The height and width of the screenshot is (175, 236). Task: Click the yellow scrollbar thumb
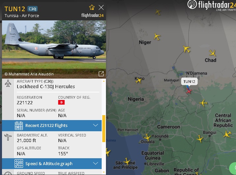[x=104, y=129]
